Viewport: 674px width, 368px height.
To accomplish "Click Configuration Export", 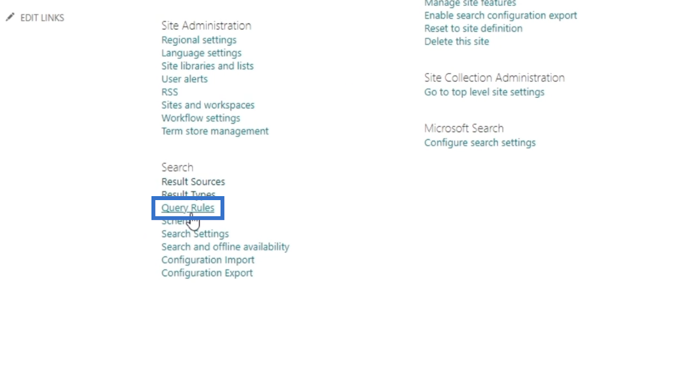I will click(x=207, y=273).
